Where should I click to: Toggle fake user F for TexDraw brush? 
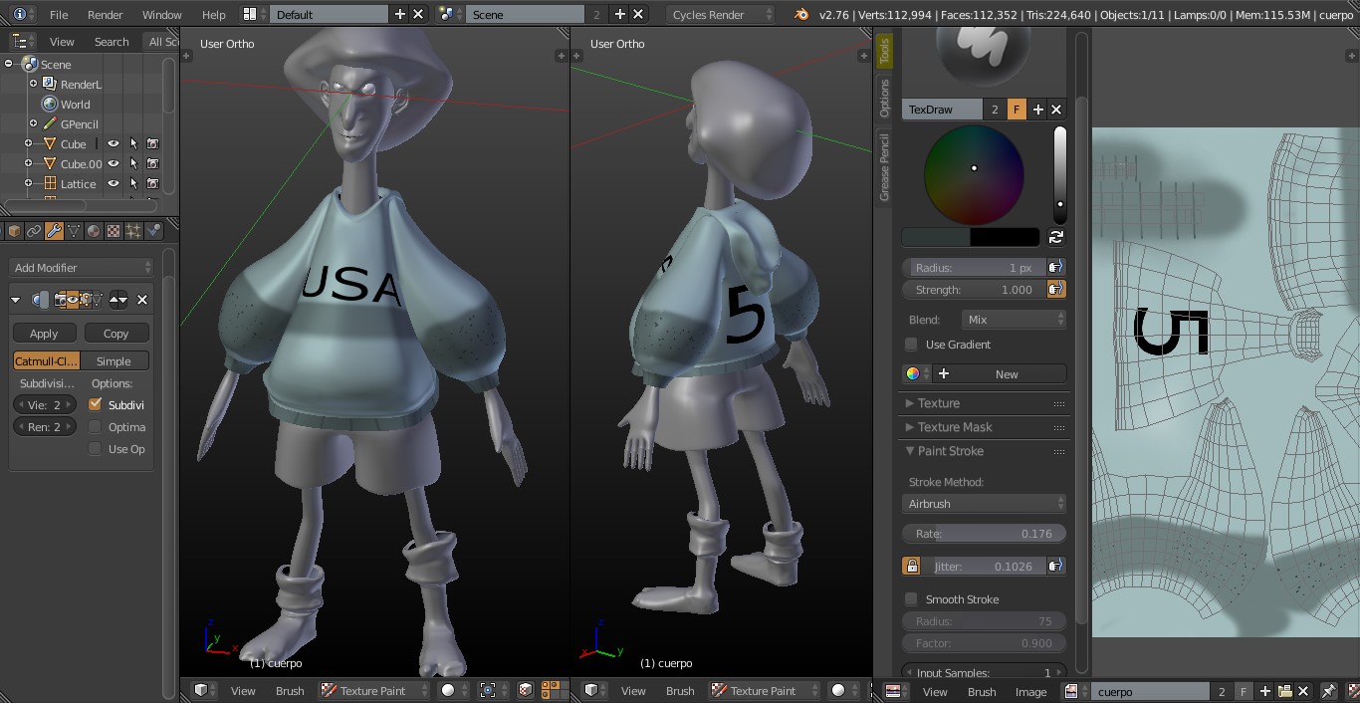point(1017,110)
